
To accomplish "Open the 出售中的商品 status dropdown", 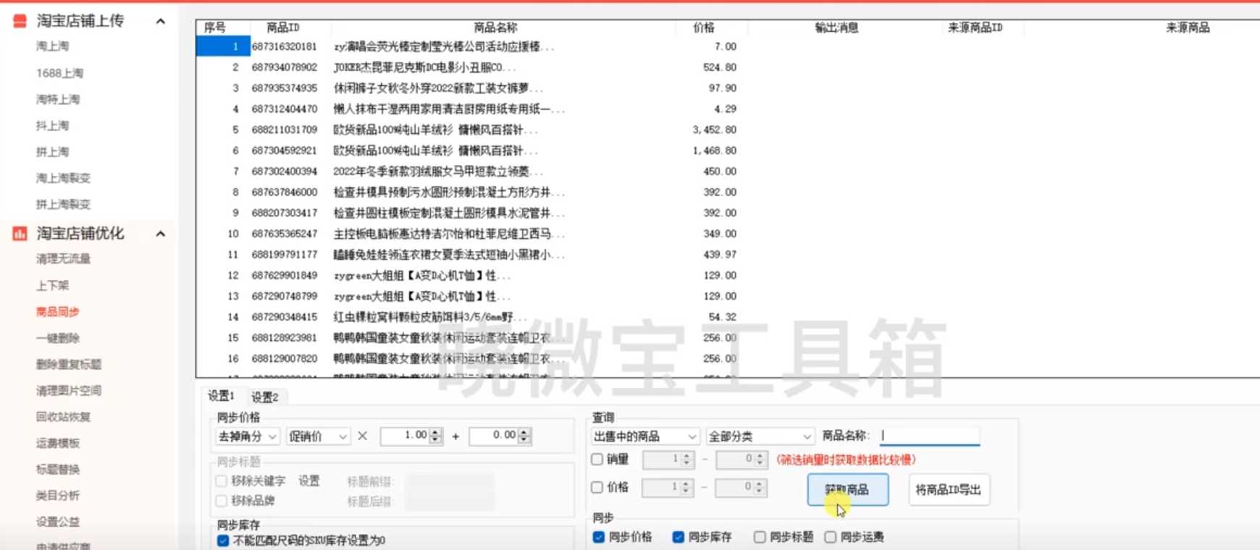I will (x=644, y=436).
